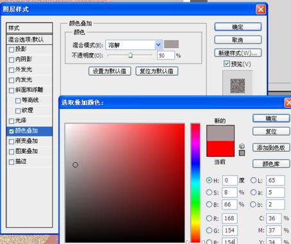291x244 pixels.
Task: Enable the 内阴影 checkbox
Action: (12, 60)
